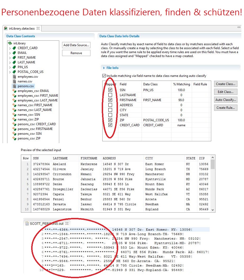Screen dimensions: 244x280
Task: Select persons.csv in the tree
Action: tap(26, 86)
